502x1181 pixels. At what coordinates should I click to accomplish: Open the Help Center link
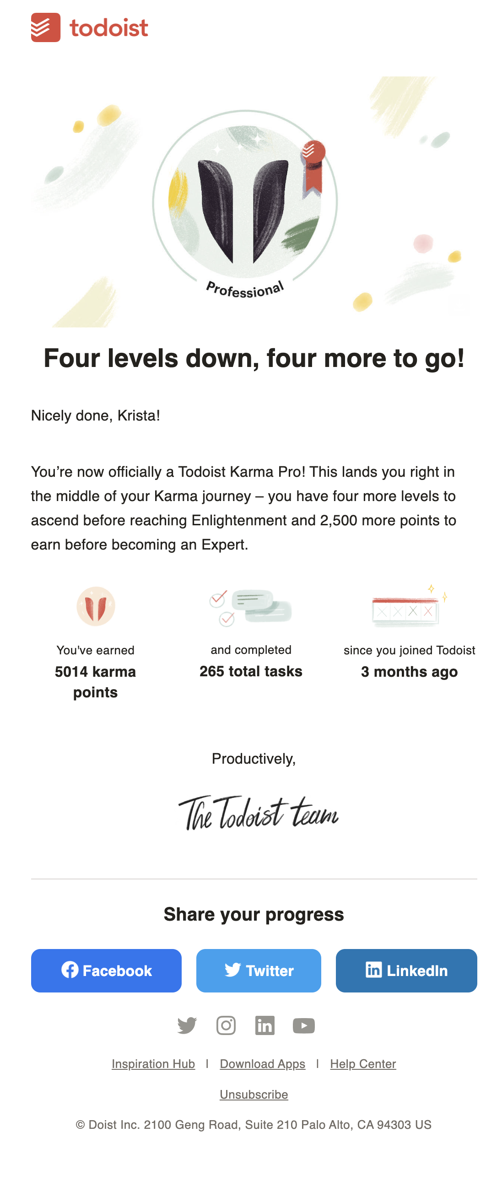(x=362, y=1064)
